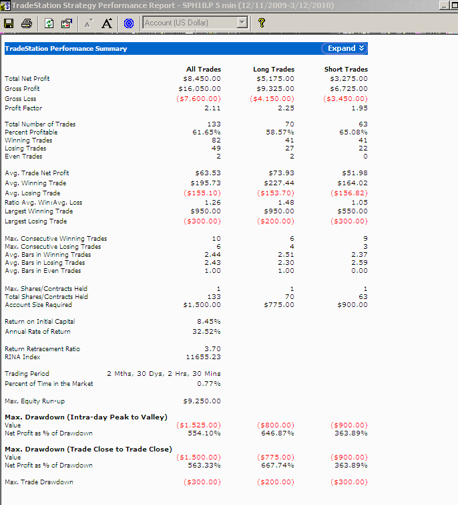Click drawdown percentage 563.33%
458x505 pixels.
pyautogui.click(x=204, y=466)
